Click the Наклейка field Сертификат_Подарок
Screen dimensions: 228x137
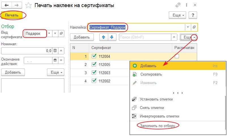point(136,27)
